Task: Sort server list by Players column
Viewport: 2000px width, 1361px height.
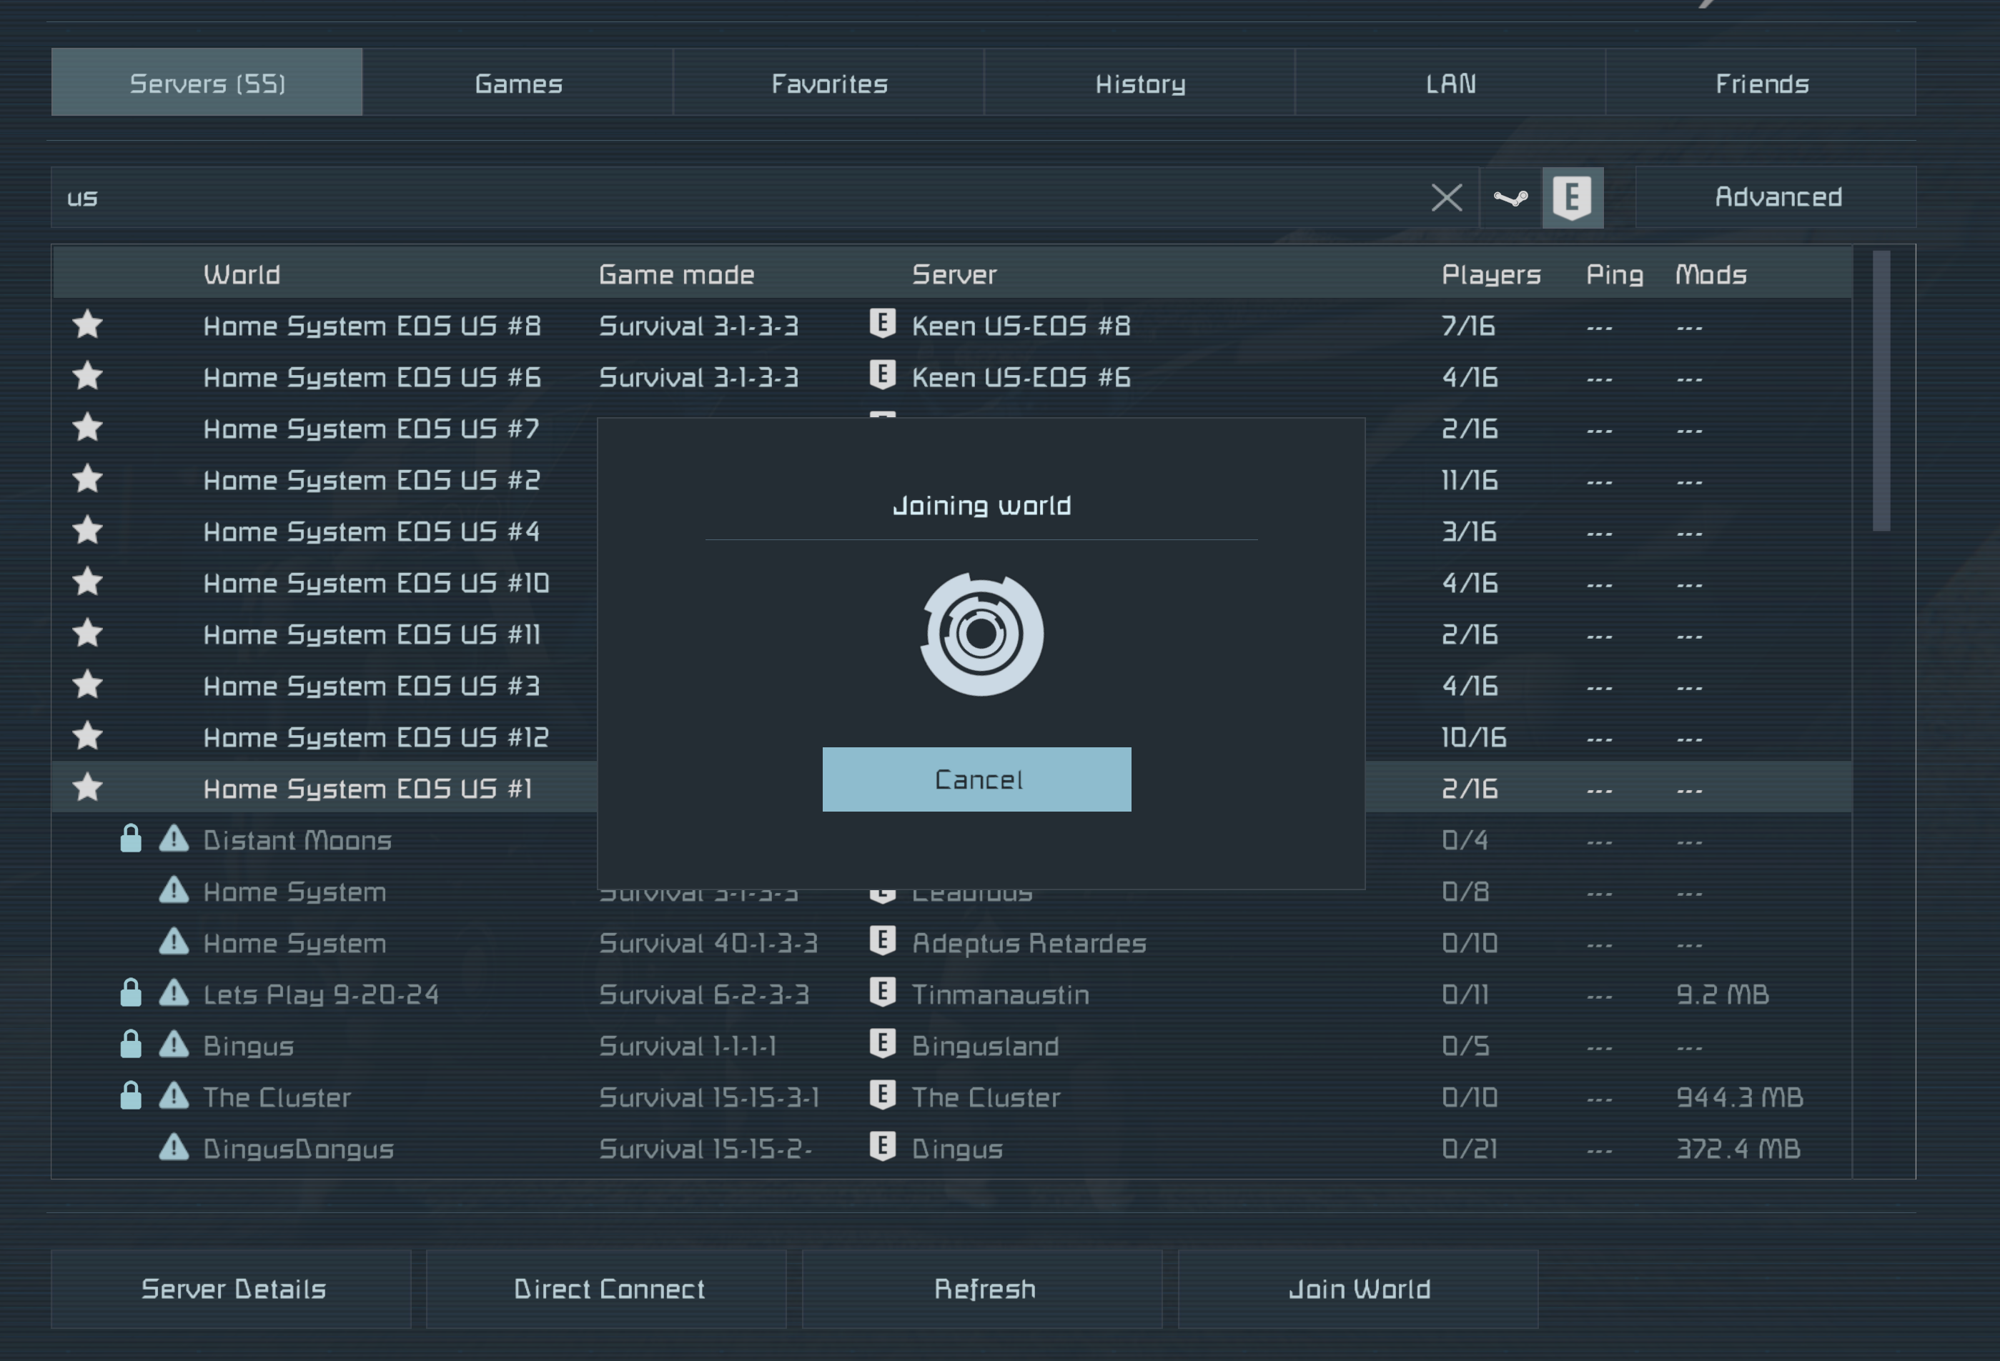Action: pyautogui.click(x=1490, y=274)
